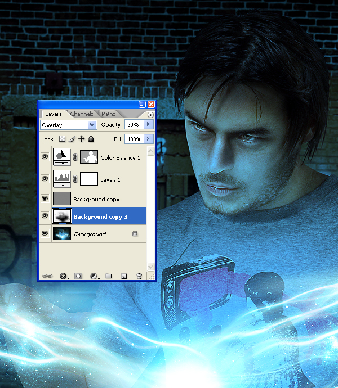
Task: Toggle lock all padlock icon
Action: tap(91, 139)
